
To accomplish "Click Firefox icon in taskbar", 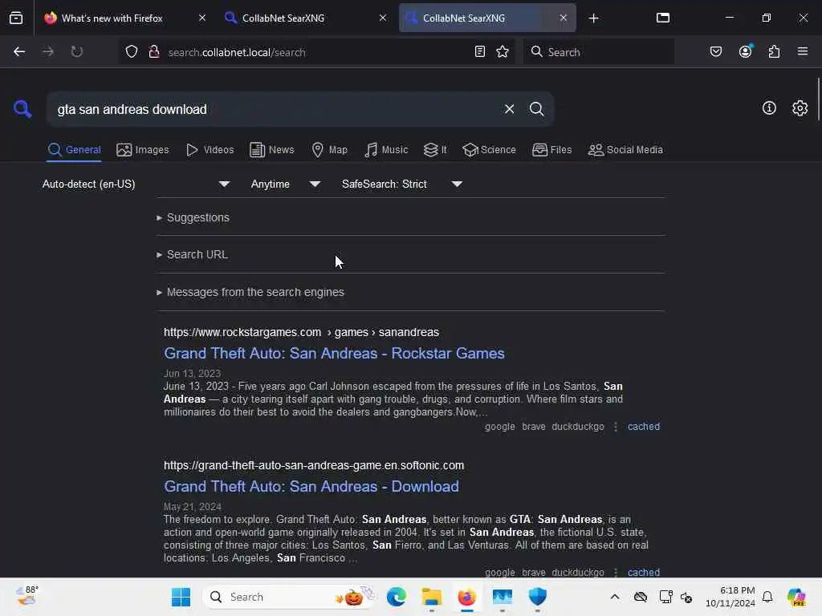I will (x=466, y=597).
